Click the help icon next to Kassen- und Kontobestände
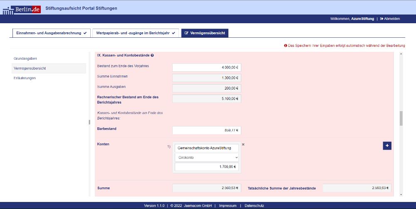This screenshot has height=209, width=416. point(152,55)
